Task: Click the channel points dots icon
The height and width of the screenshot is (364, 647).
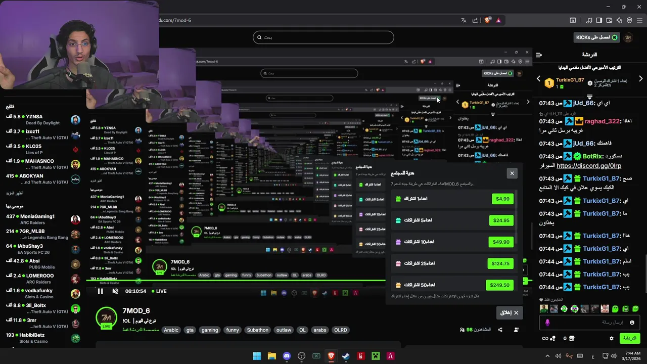Action: [553, 338]
